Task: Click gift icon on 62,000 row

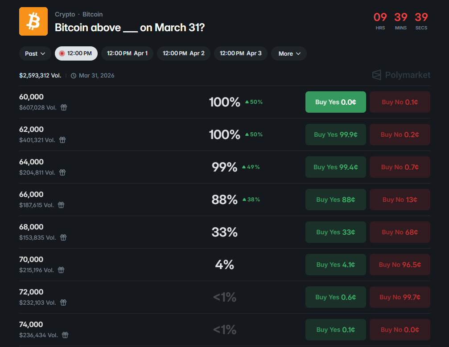Action: (62, 140)
